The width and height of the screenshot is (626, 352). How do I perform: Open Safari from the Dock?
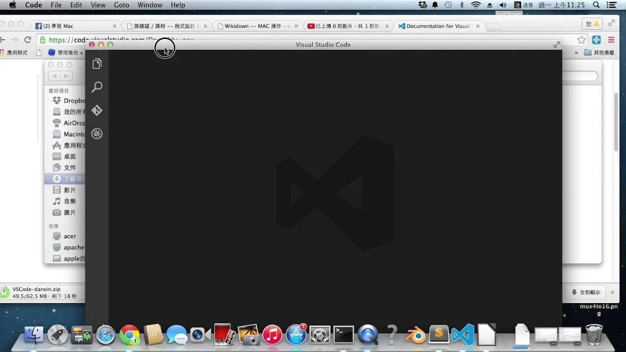[106, 335]
